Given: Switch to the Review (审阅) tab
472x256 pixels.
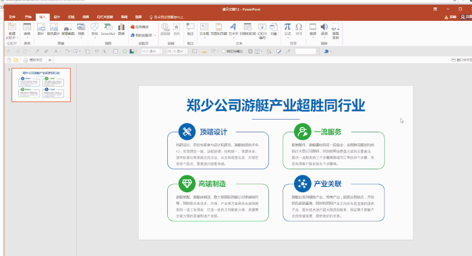Looking at the screenshot, I should click(124, 17).
